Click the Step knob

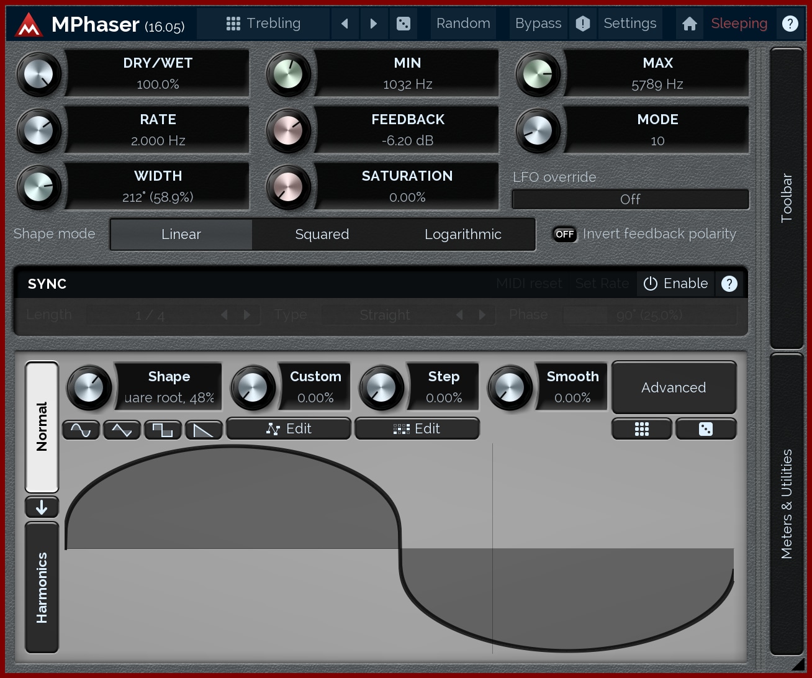(381, 387)
